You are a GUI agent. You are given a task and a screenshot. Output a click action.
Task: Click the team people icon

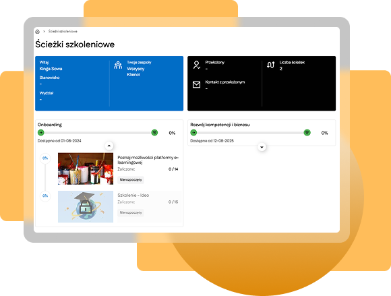point(118,65)
